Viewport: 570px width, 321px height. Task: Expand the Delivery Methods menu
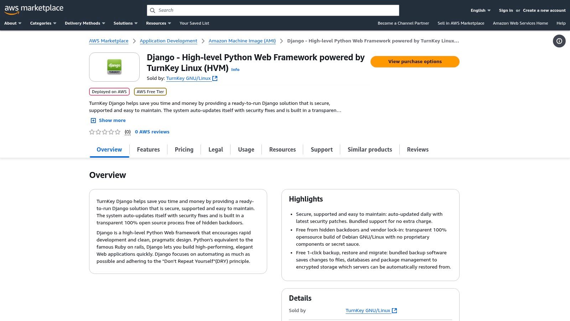point(85,23)
